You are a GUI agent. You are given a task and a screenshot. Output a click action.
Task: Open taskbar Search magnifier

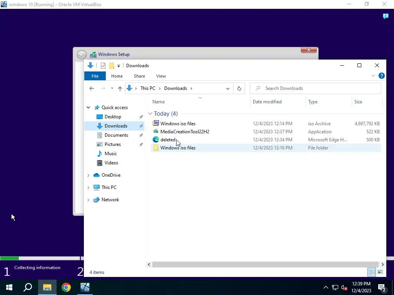tap(28, 287)
